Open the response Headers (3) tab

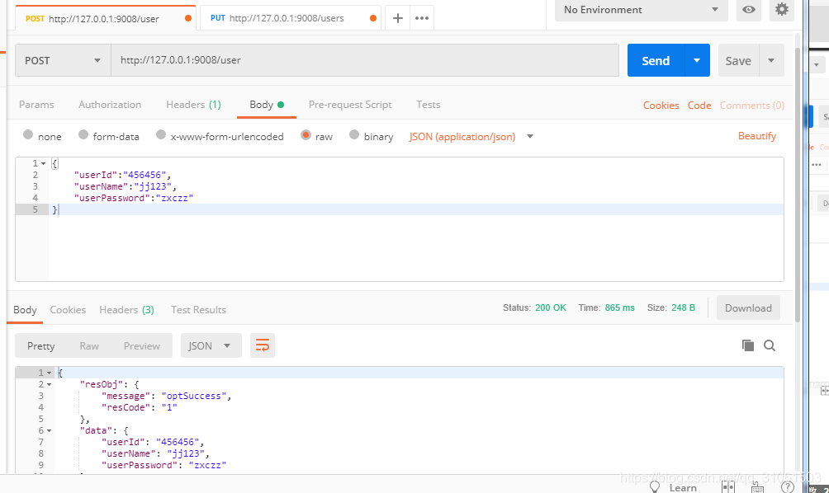click(x=127, y=310)
